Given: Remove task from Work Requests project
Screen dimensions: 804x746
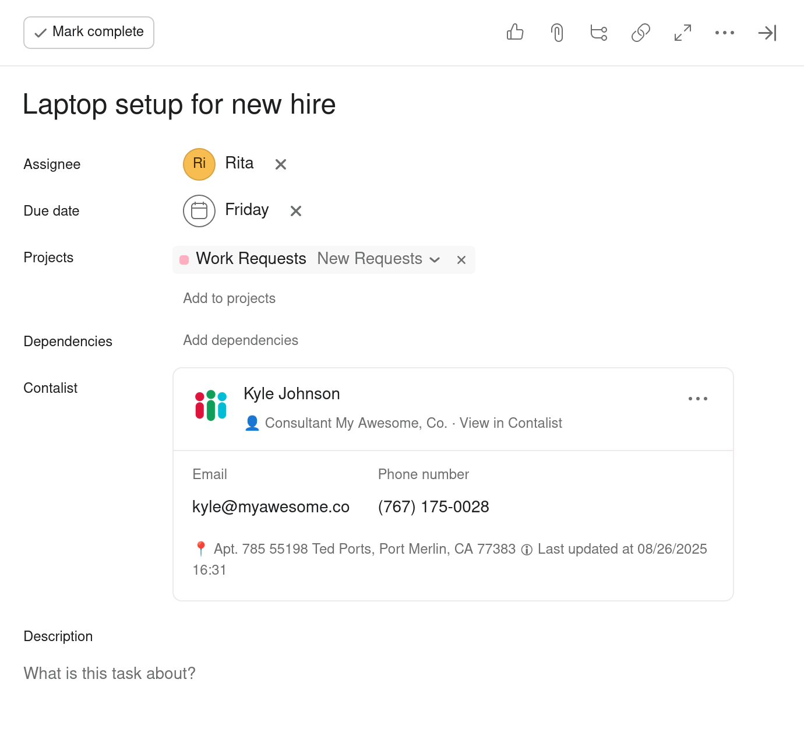Looking at the screenshot, I should (x=461, y=260).
